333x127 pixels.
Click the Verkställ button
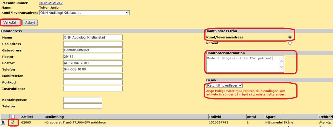point(10,22)
